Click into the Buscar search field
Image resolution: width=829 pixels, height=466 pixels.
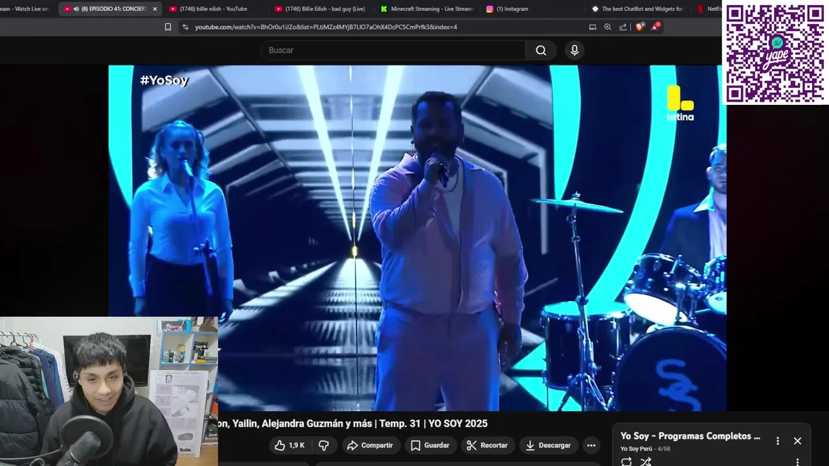(x=392, y=50)
